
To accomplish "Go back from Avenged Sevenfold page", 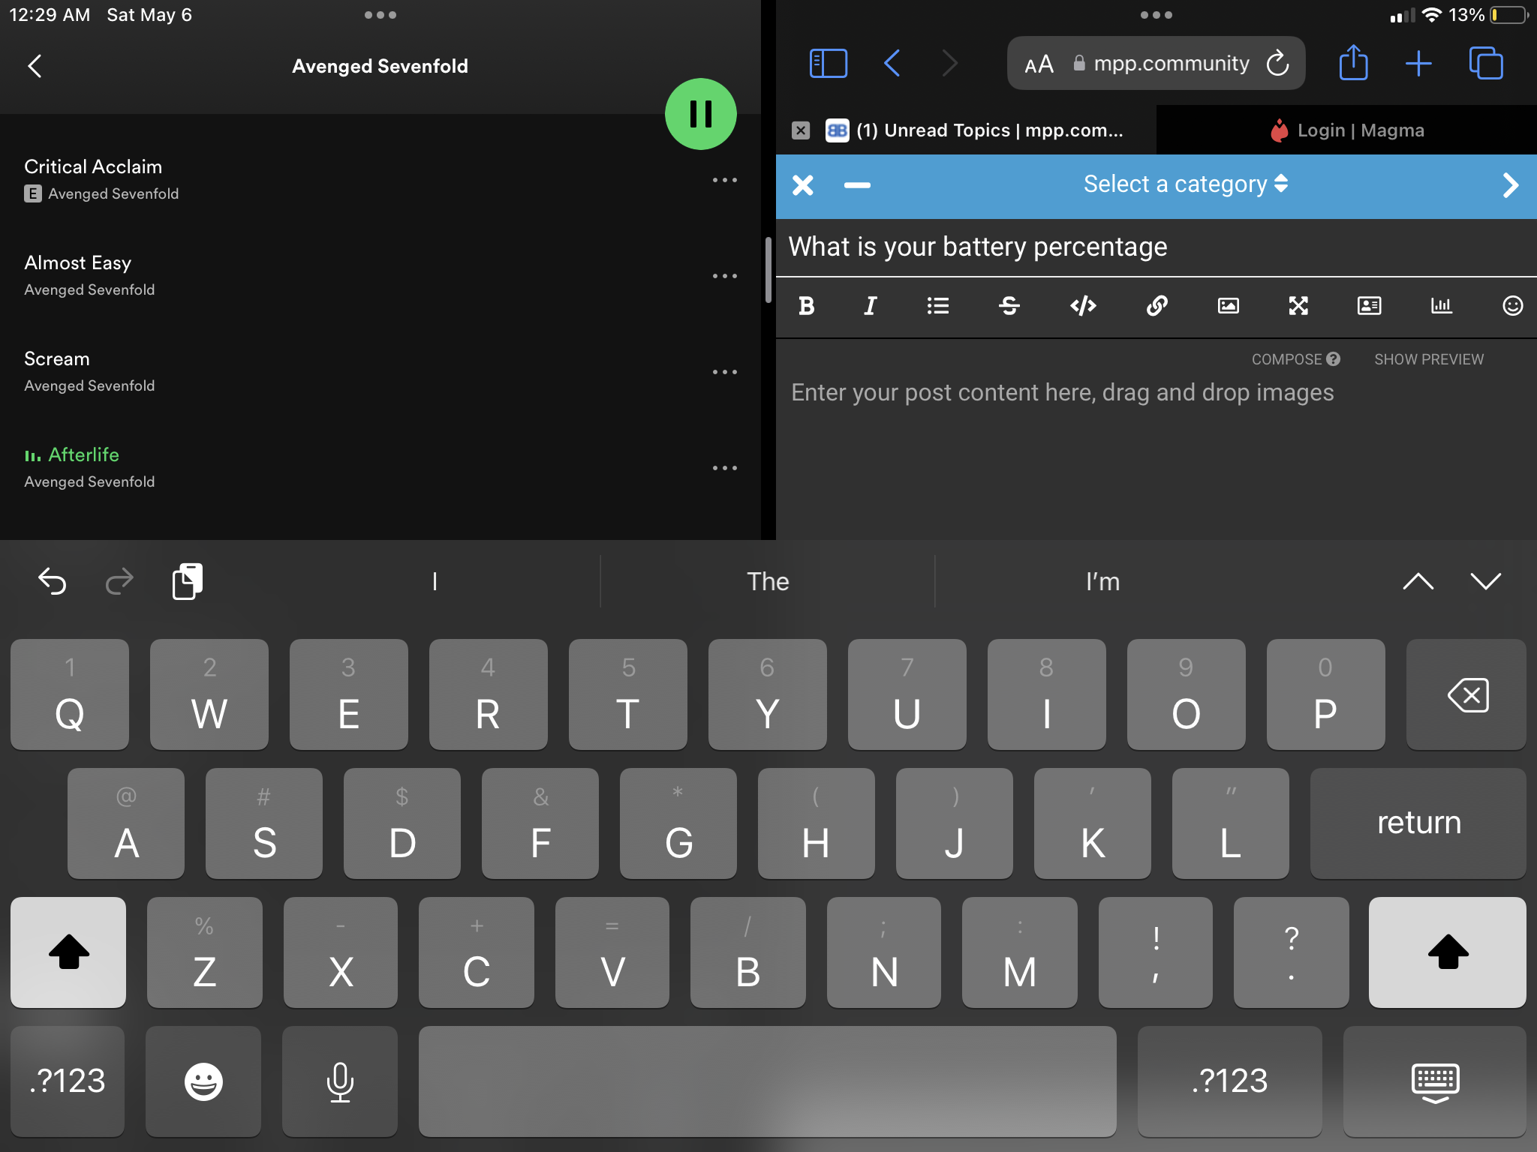I will click(35, 66).
